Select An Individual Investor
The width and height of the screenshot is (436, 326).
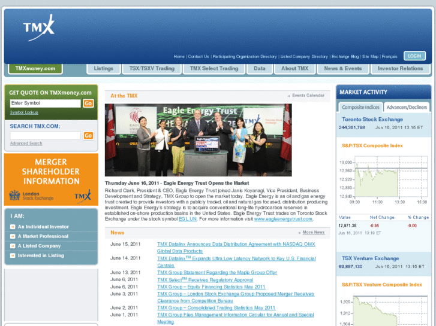[43, 227]
